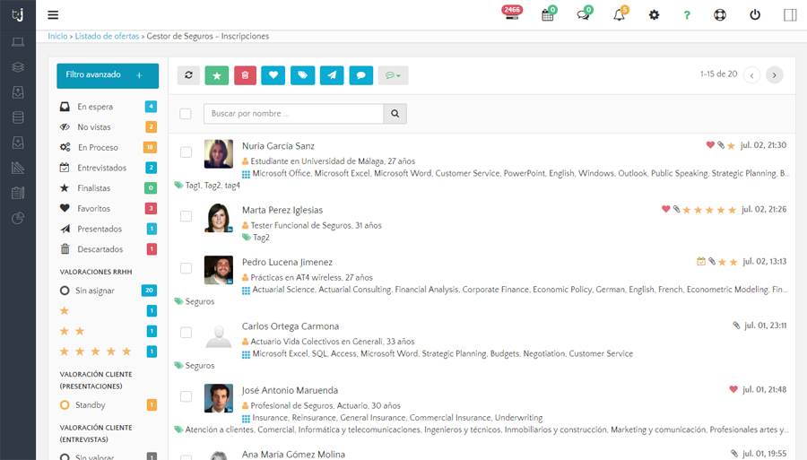Viewport: 807px width, 460px height.
Task: Open settings gear icon
Action: click(654, 15)
